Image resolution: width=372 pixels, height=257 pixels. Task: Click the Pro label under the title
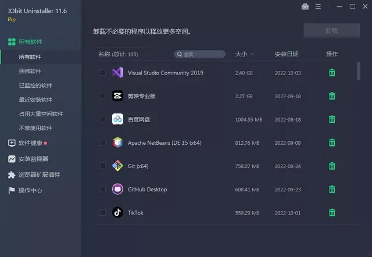pyautogui.click(x=12, y=19)
